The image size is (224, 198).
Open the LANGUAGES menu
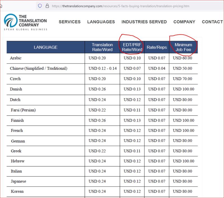pyautogui.click(x=101, y=22)
